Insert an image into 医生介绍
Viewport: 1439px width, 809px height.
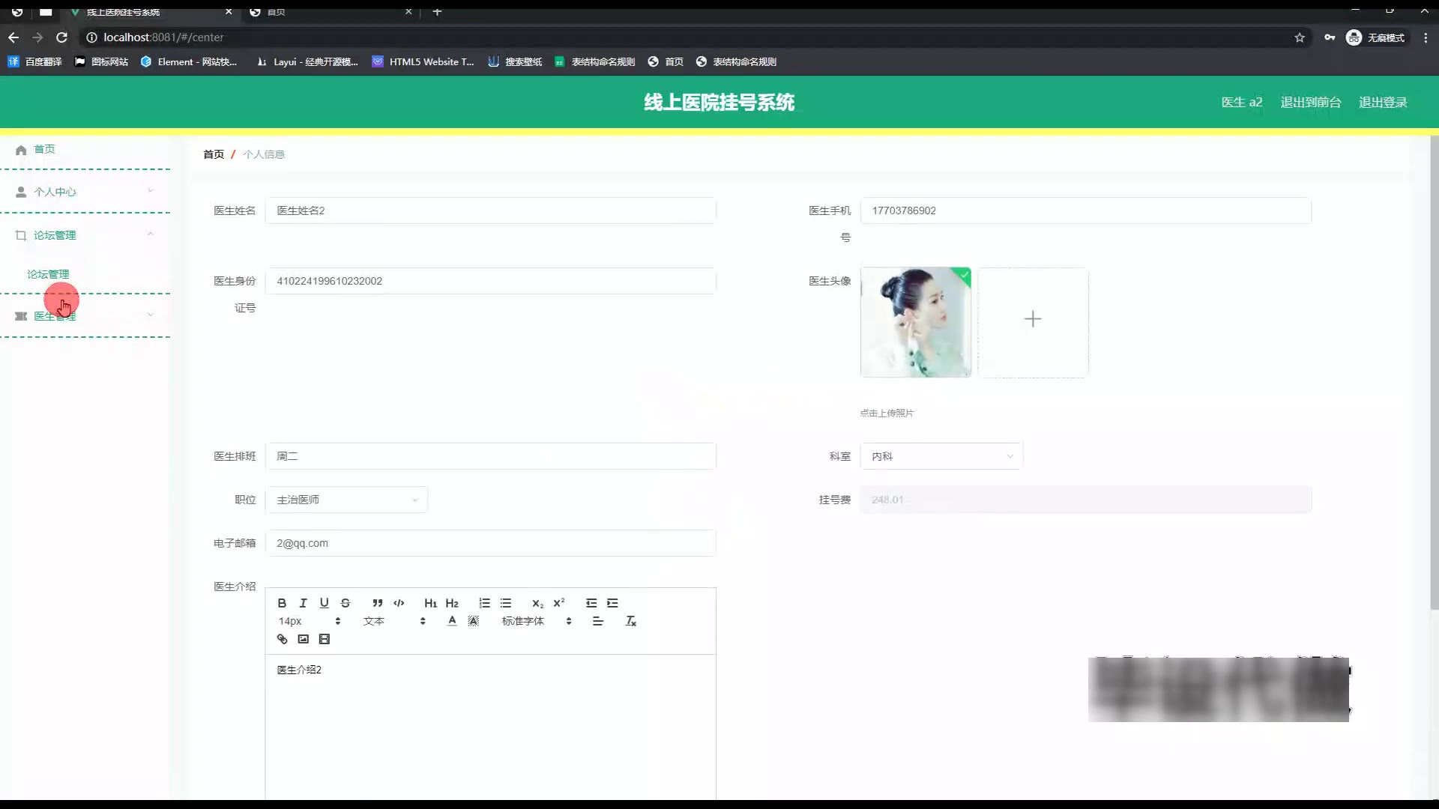click(303, 639)
